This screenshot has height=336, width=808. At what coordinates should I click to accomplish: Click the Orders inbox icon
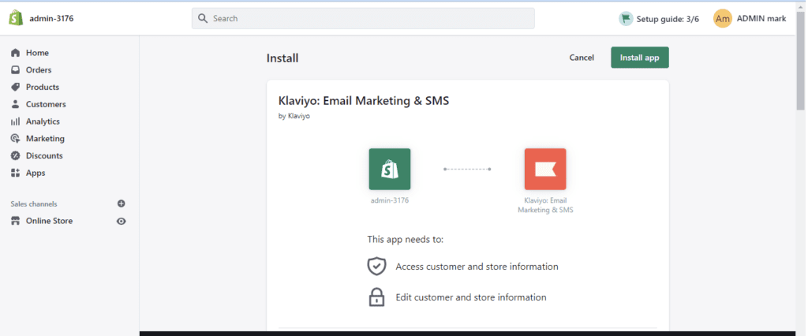(x=16, y=69)
